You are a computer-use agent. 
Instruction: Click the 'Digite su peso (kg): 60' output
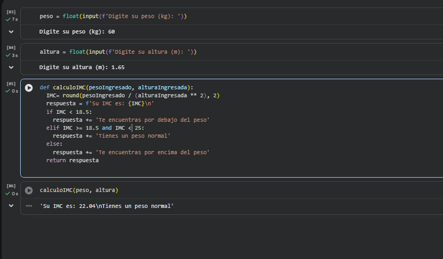[77, 32]
